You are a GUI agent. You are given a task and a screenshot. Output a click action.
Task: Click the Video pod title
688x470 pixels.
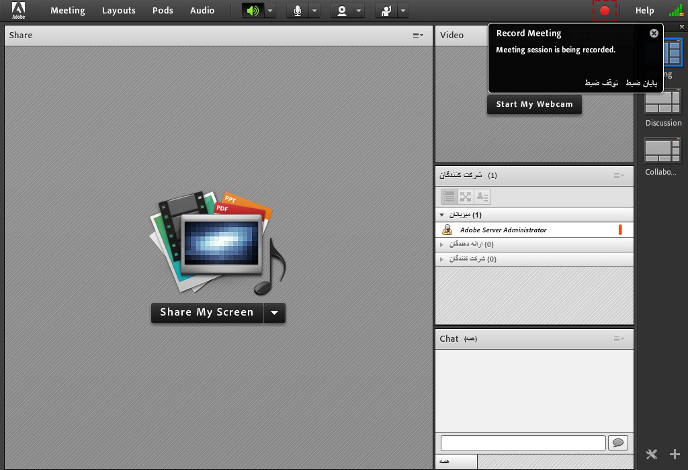click(x=451, y=35)
